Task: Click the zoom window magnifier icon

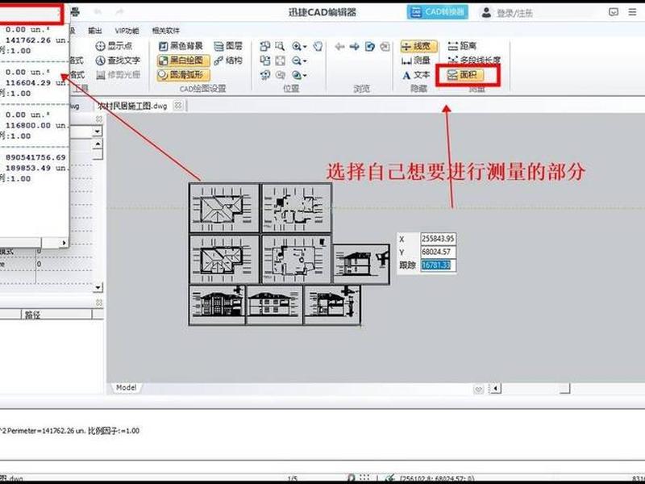Action: tap(280, 46)
